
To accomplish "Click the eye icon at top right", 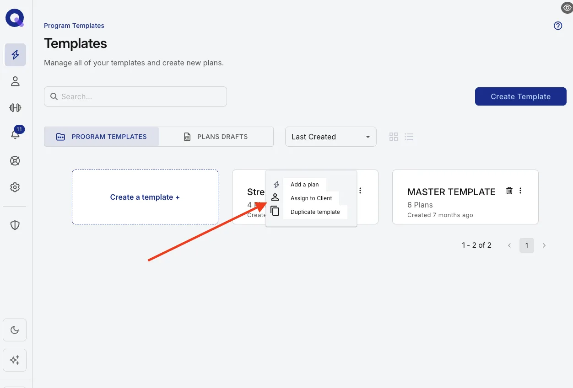I will 567,7.
